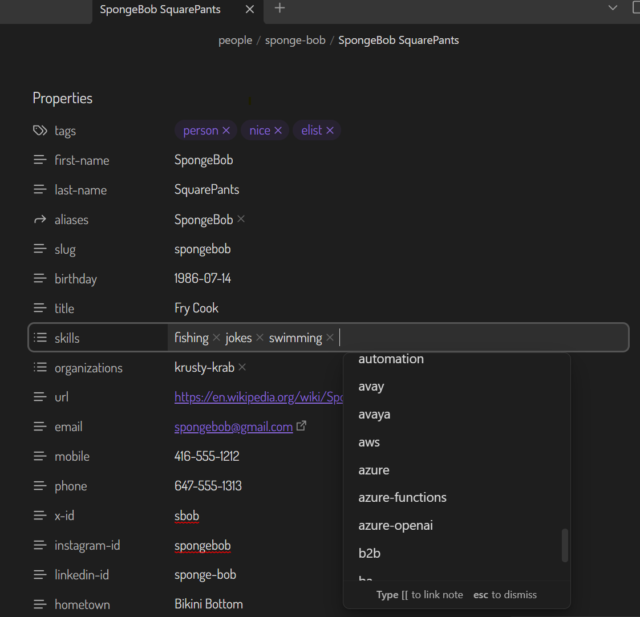Click the instagram-id property type icon
The width and height of the screenshot is (640, 617).
[x=40, y=545]
